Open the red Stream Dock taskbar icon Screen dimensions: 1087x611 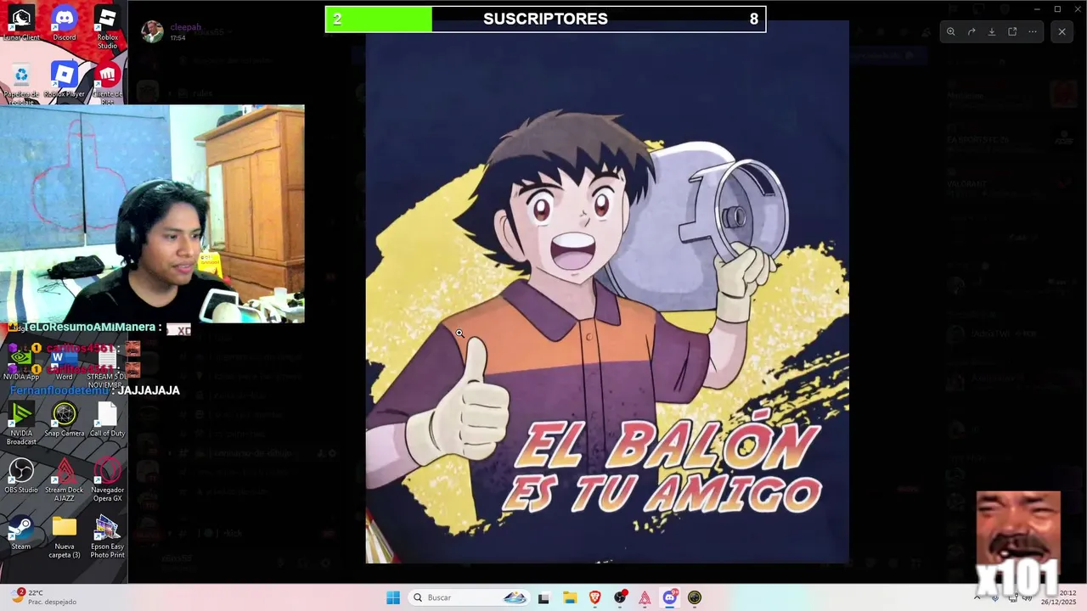click(645, 597)
